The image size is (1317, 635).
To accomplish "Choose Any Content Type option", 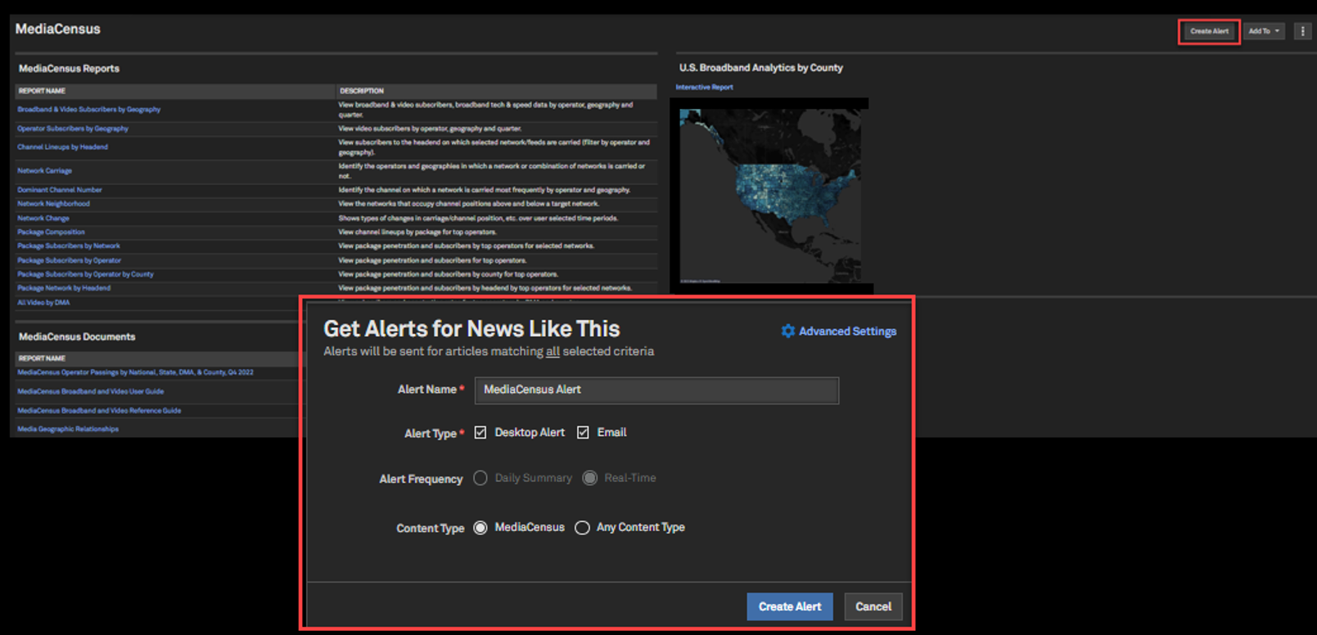I will point(582,528).
